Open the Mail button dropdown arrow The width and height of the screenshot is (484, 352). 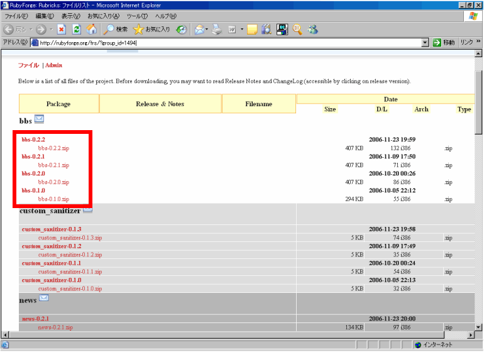point(207,30)
